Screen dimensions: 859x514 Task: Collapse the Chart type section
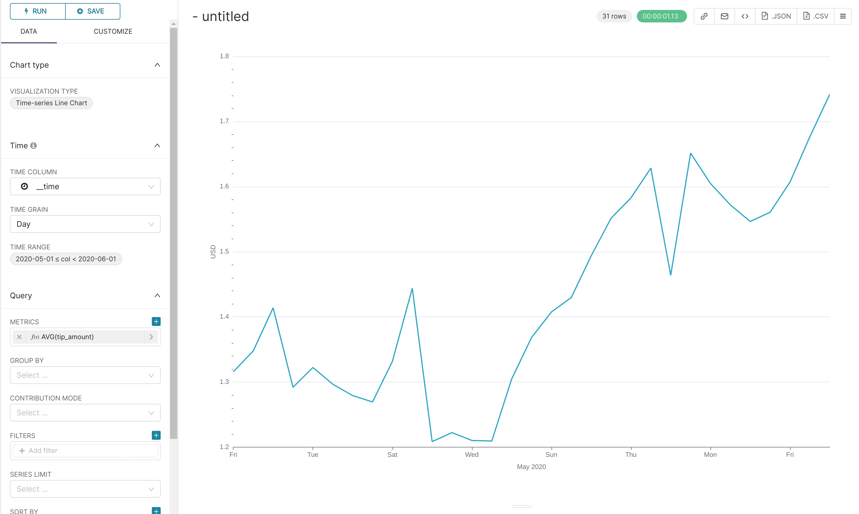(x=157, y=65)
